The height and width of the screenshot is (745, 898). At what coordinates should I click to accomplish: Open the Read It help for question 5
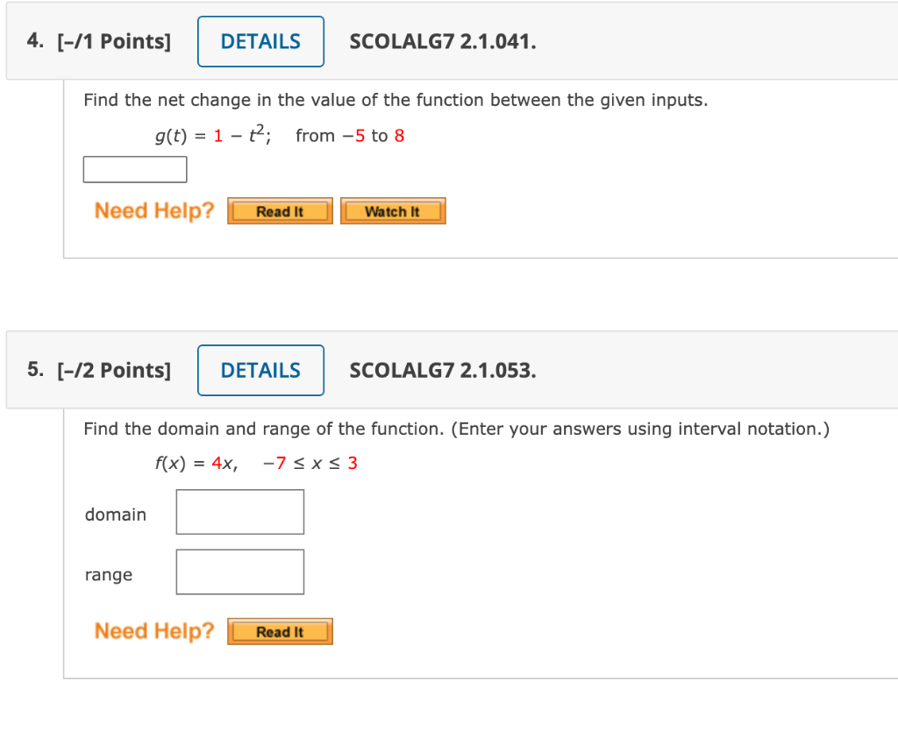pos(280,631)
